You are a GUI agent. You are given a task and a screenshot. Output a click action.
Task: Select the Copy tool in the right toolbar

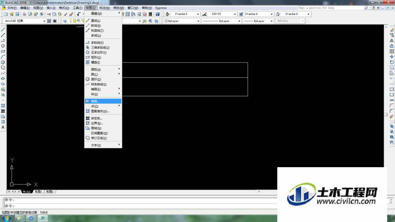click(392, 35)
